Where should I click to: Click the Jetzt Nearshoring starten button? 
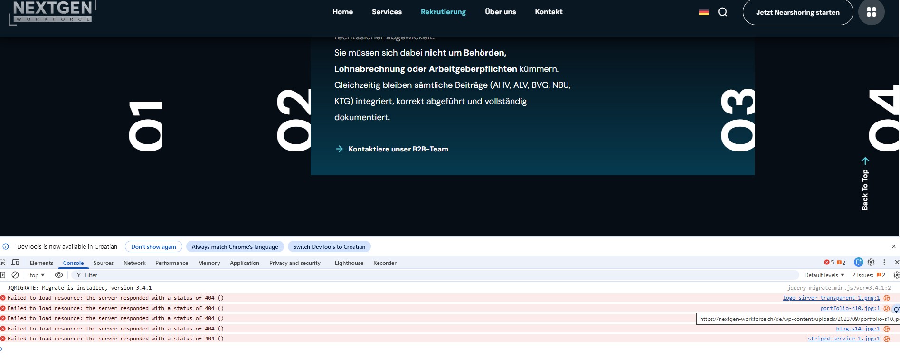coord(797,12)
